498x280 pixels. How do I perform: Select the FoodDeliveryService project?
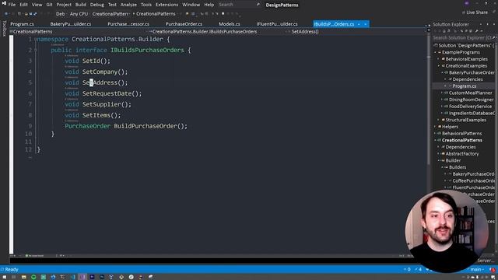pyautogui.click(x=470, y=107)
